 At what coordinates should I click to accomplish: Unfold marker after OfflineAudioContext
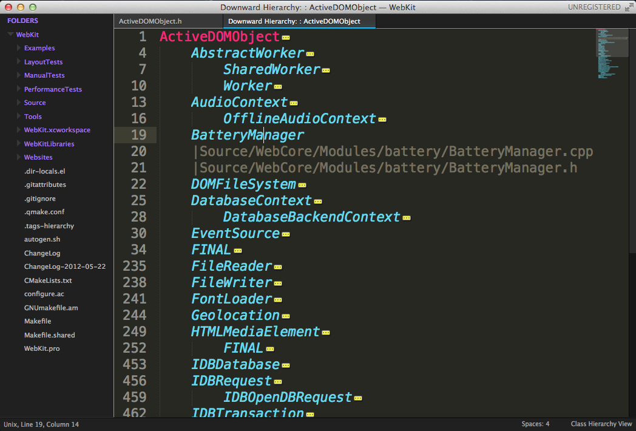pyautogui.click(x=382, y=120)
